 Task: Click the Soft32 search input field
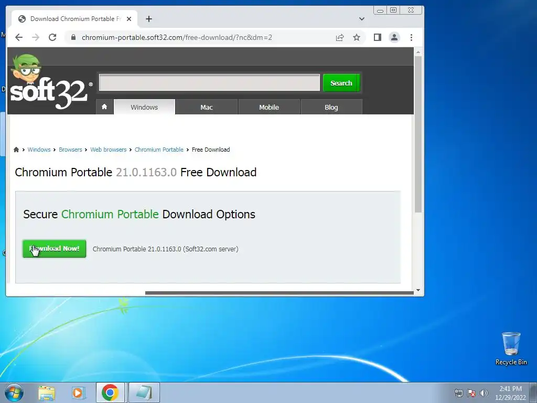click(x=209, y=82)
